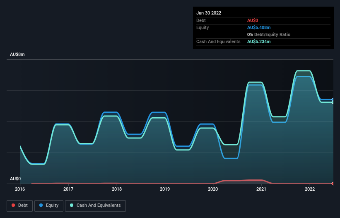Click the AU$5.234m cash value

click(x=259, y=41)
